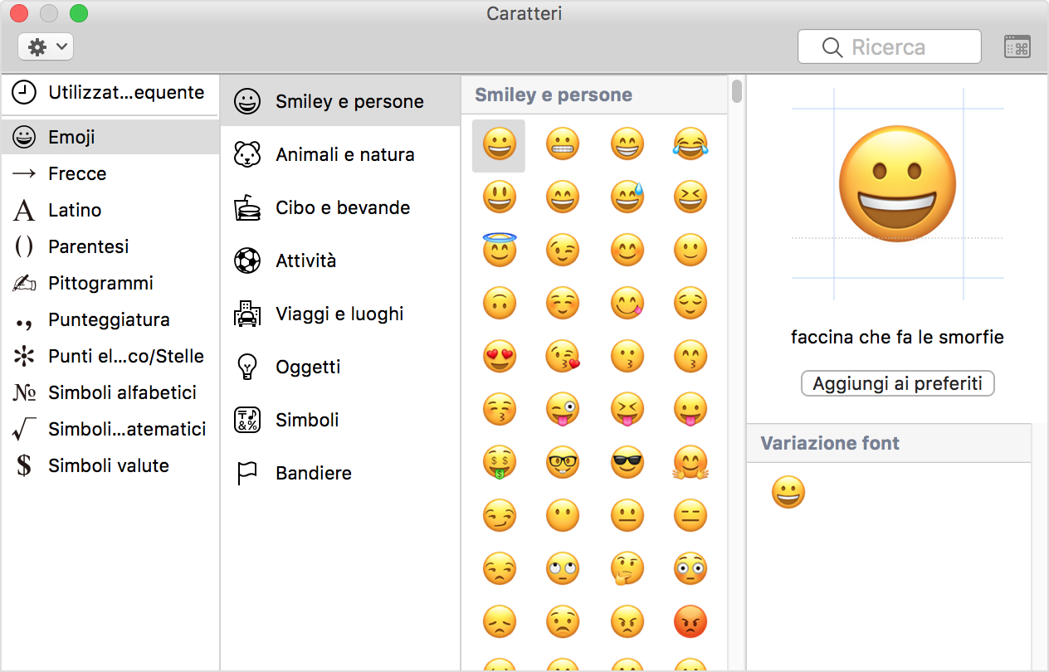Select Frecce in the sidebar
The height and width of the screenshot is (672, 1049).
click(77, 173)
